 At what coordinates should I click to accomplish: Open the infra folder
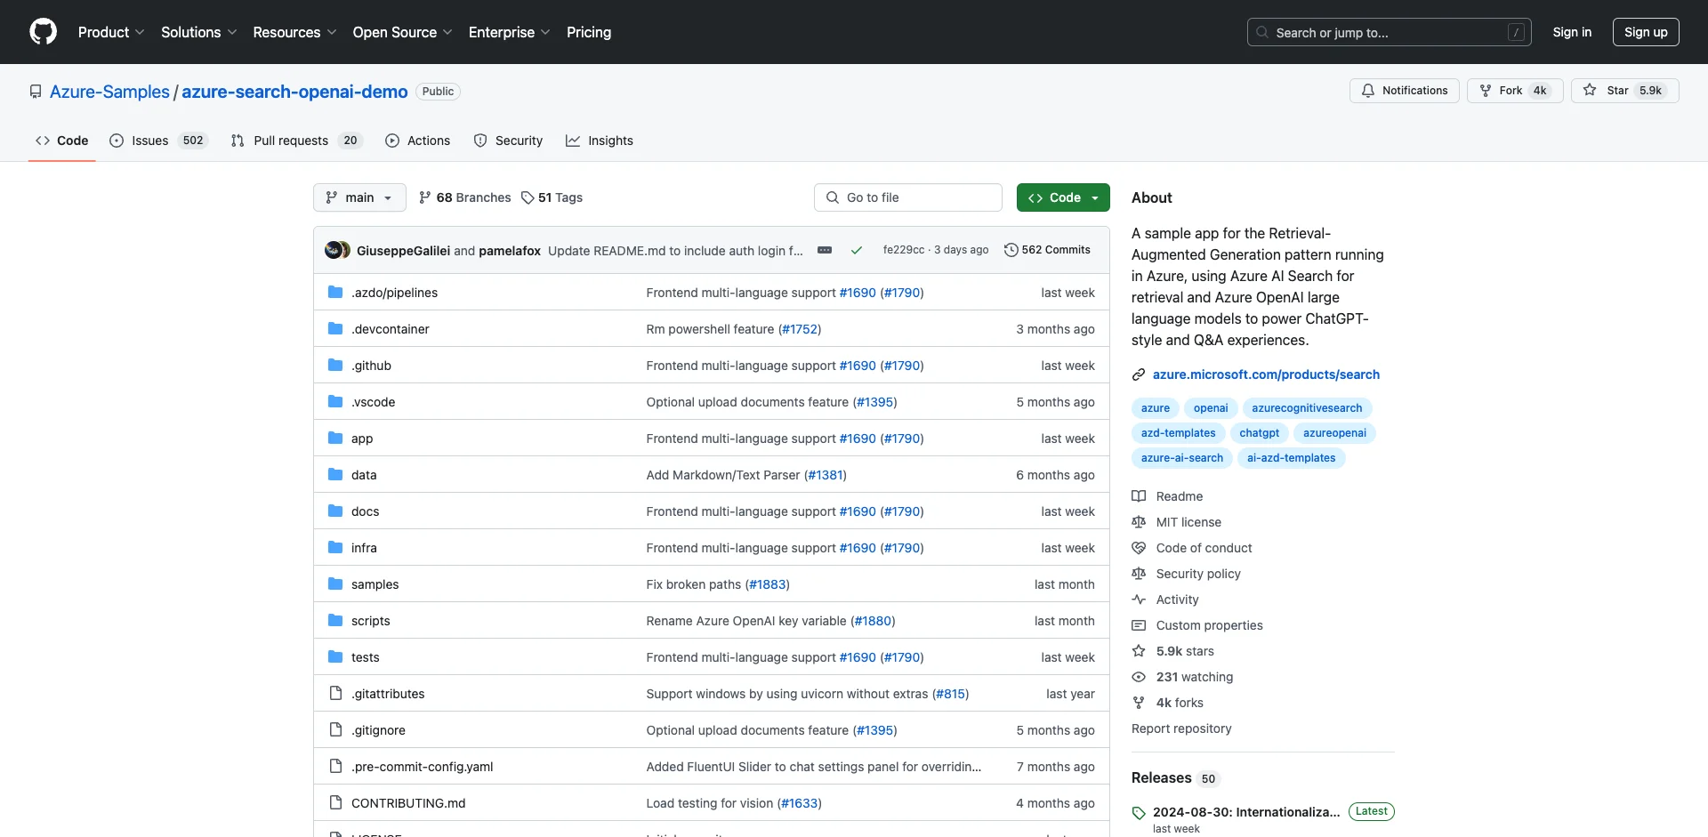pos(364,548)
